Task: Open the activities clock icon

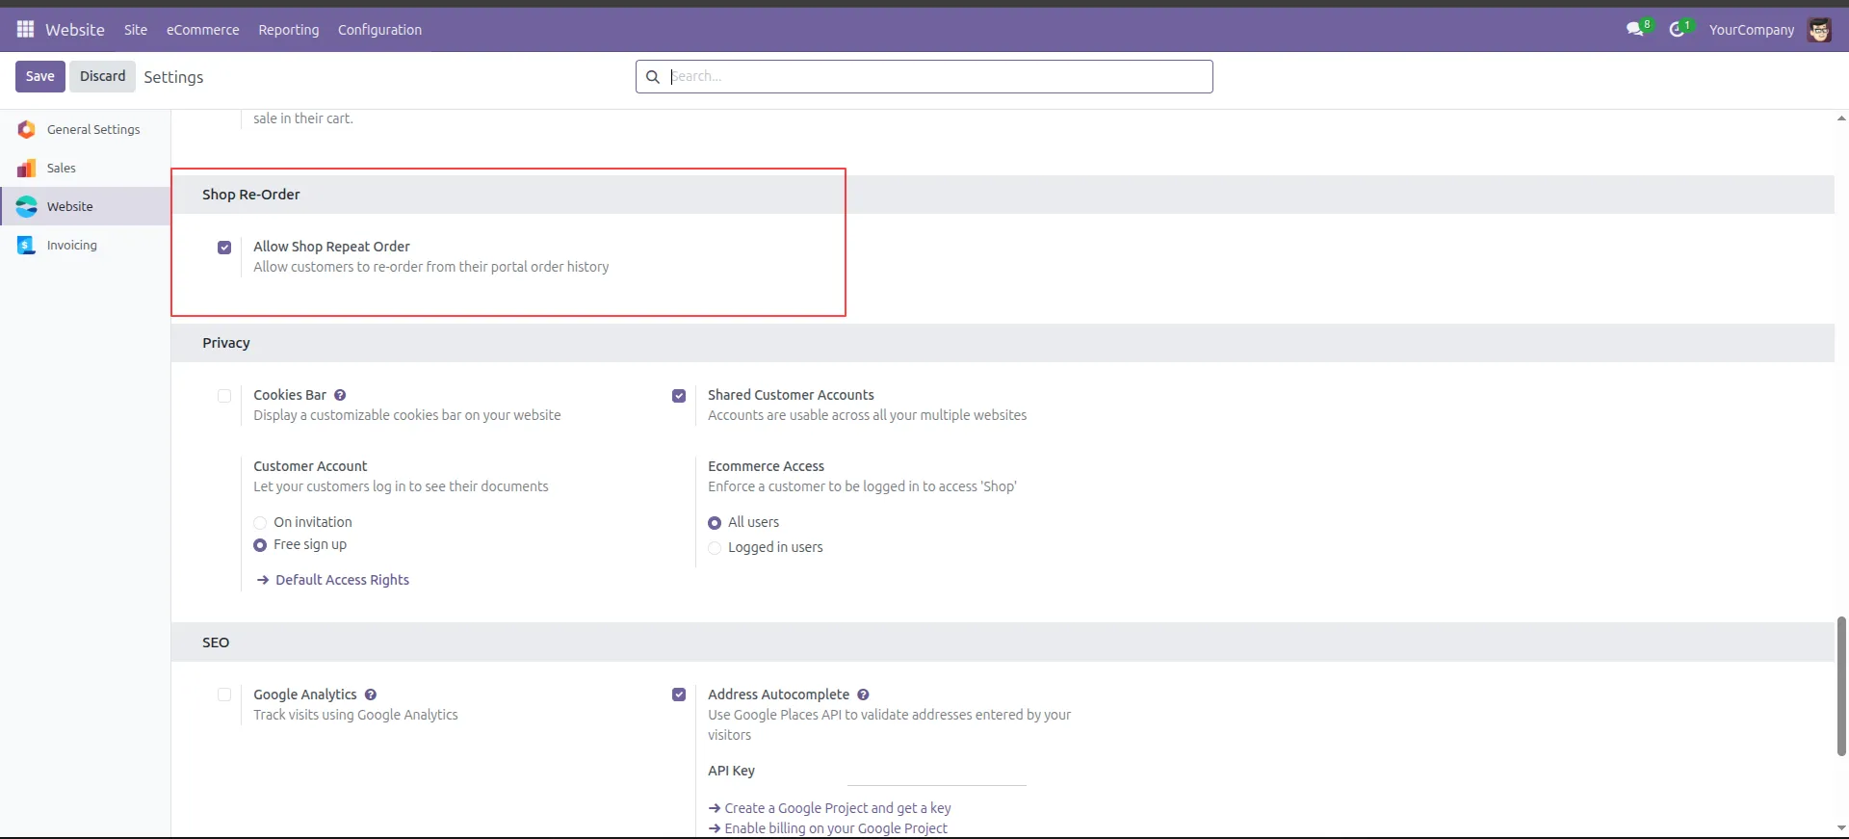Action: coord(1678,30)
